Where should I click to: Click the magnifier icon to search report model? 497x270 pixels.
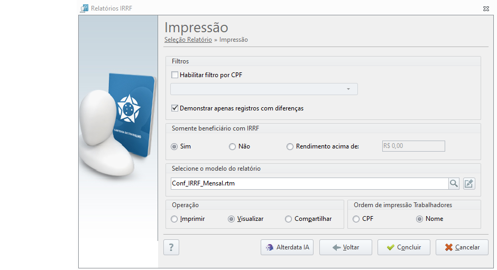pos(454,183)
